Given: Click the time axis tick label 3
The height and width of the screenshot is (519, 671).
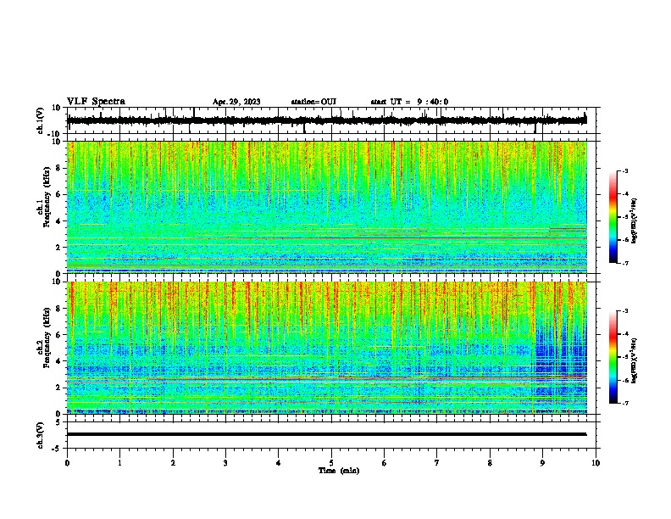Looking at the screenshot, I should (x=225, y=463).
